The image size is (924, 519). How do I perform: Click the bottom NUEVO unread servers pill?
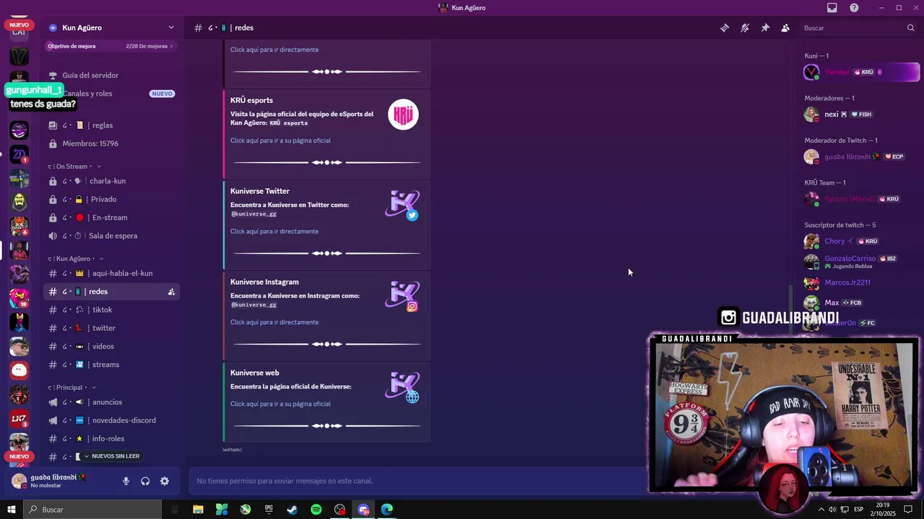tap(19, 456)
